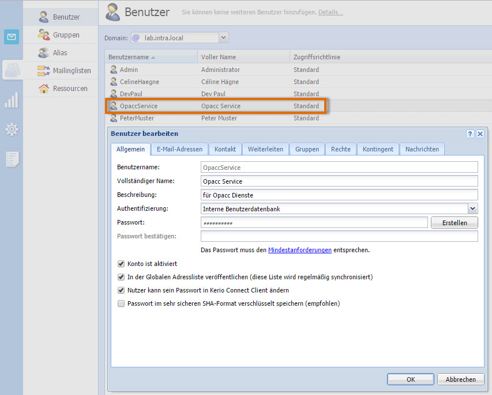The image size is (492, 395).
Task: Open the configuration gear icon in left rail
Action: pos(12,130)
